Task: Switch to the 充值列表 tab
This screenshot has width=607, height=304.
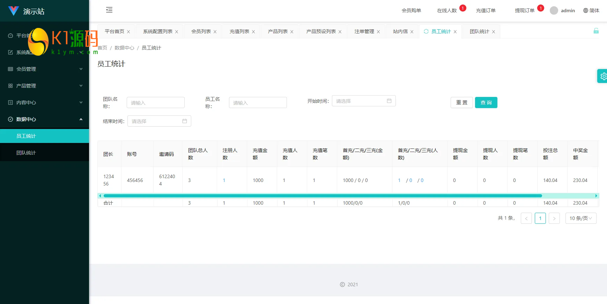Action: pos(239,31)
